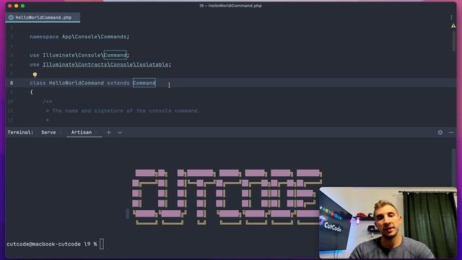Image resolution: width=462 pixels, height=260 pixels.
Task: Click the namespace App\Console\Commands line
Action: pos(79,37)
